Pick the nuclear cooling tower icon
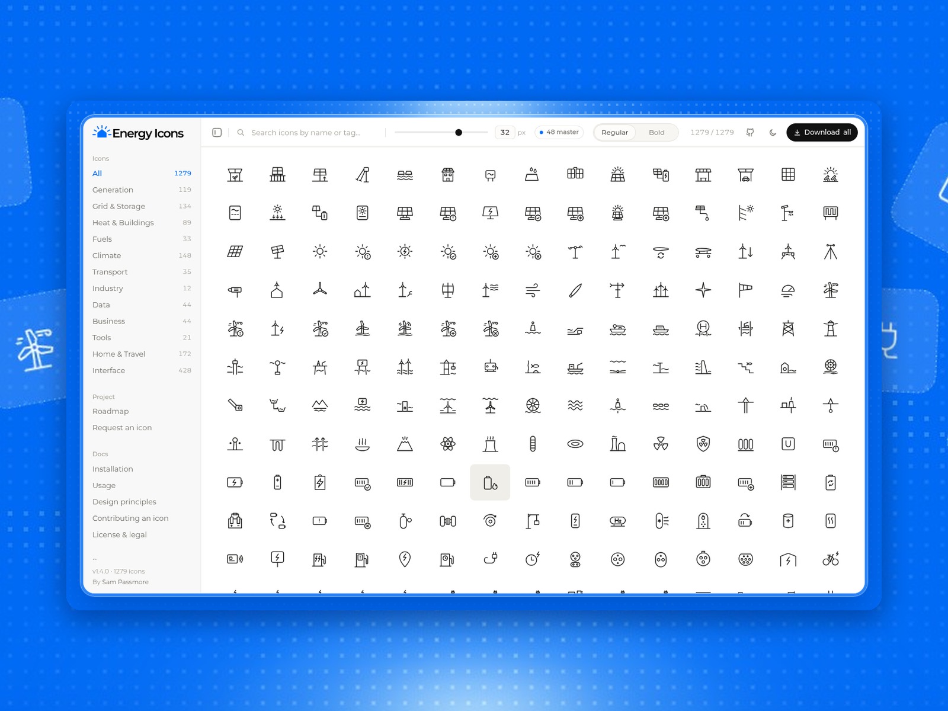This screenshot has width=948, height=711. pos(490,444)
